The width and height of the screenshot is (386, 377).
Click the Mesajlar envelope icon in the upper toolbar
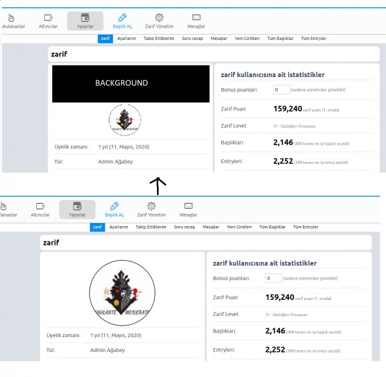[x=196, y=18]
